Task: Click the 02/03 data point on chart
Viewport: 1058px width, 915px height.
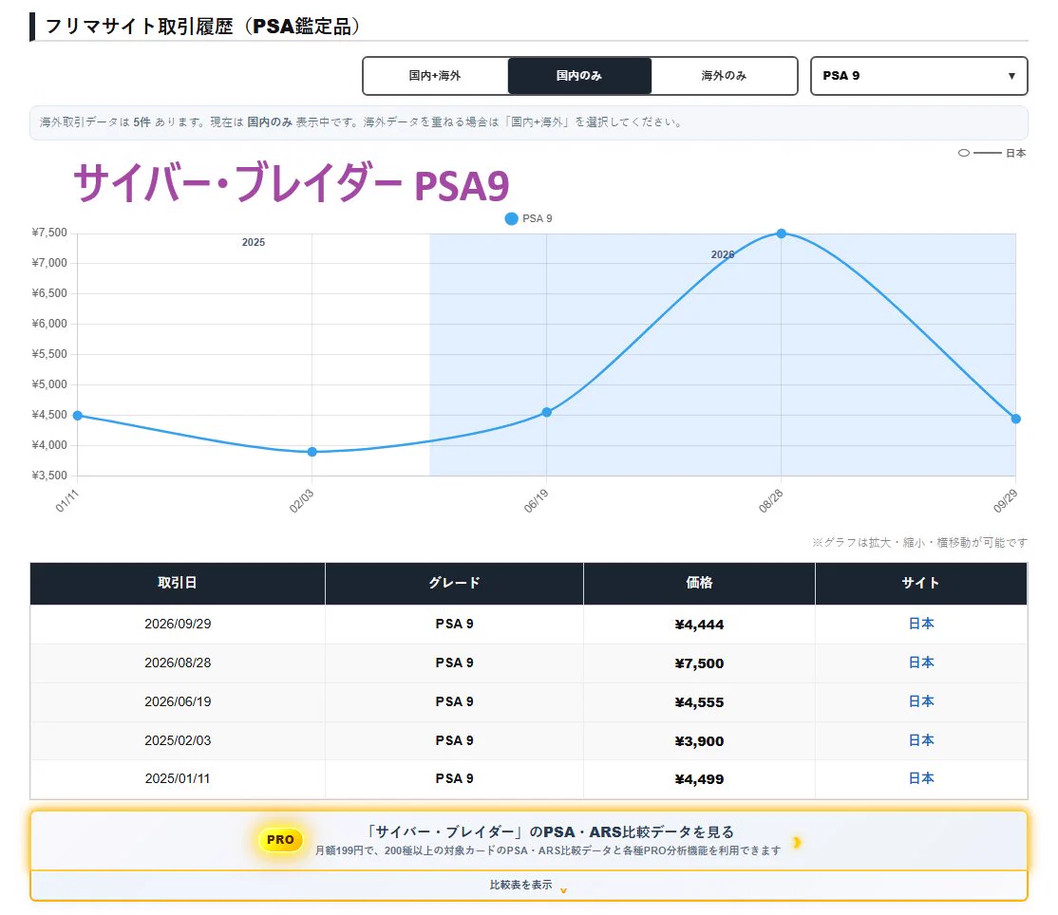Action: 312,452
